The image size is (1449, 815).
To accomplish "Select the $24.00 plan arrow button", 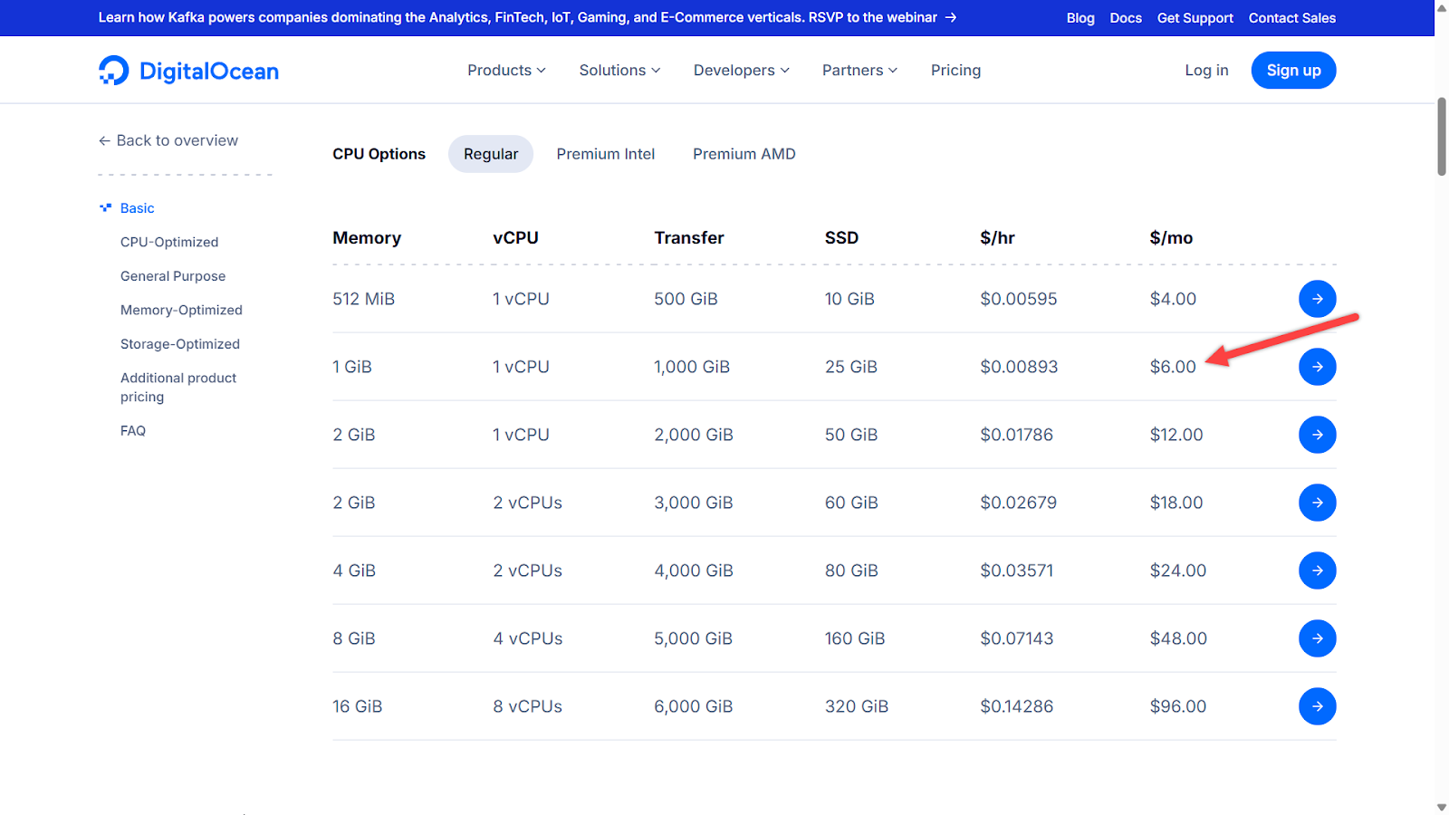I will click(x=1317, y=570).
